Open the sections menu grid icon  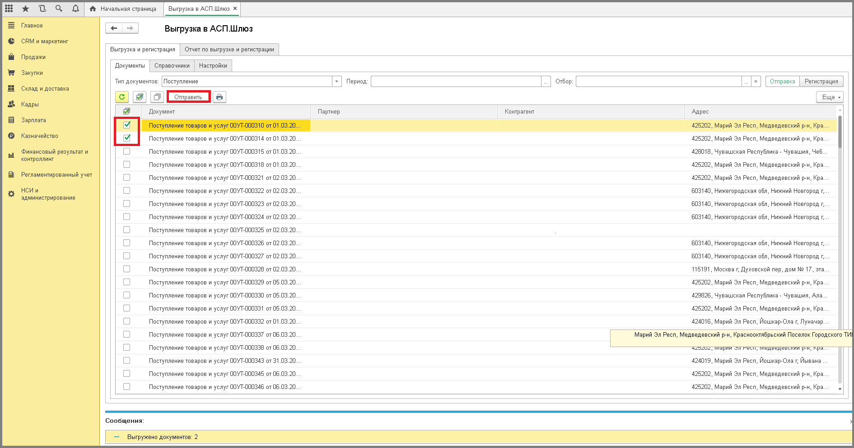(9, 9)
